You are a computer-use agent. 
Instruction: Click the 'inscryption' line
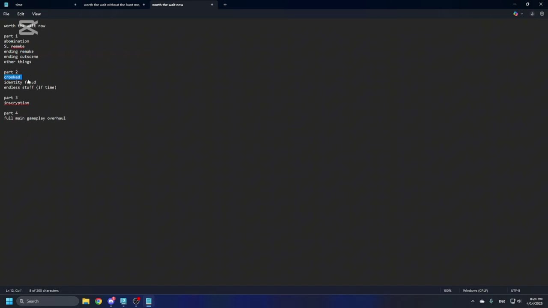pos(17,103)
